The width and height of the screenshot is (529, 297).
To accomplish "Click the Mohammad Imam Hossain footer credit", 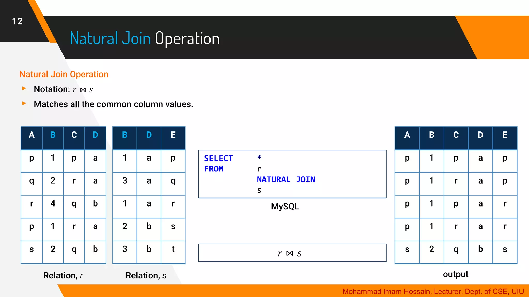I will (433, 292).
